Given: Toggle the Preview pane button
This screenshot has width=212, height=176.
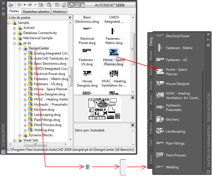Looking at the screenshot, I should 77,5.
